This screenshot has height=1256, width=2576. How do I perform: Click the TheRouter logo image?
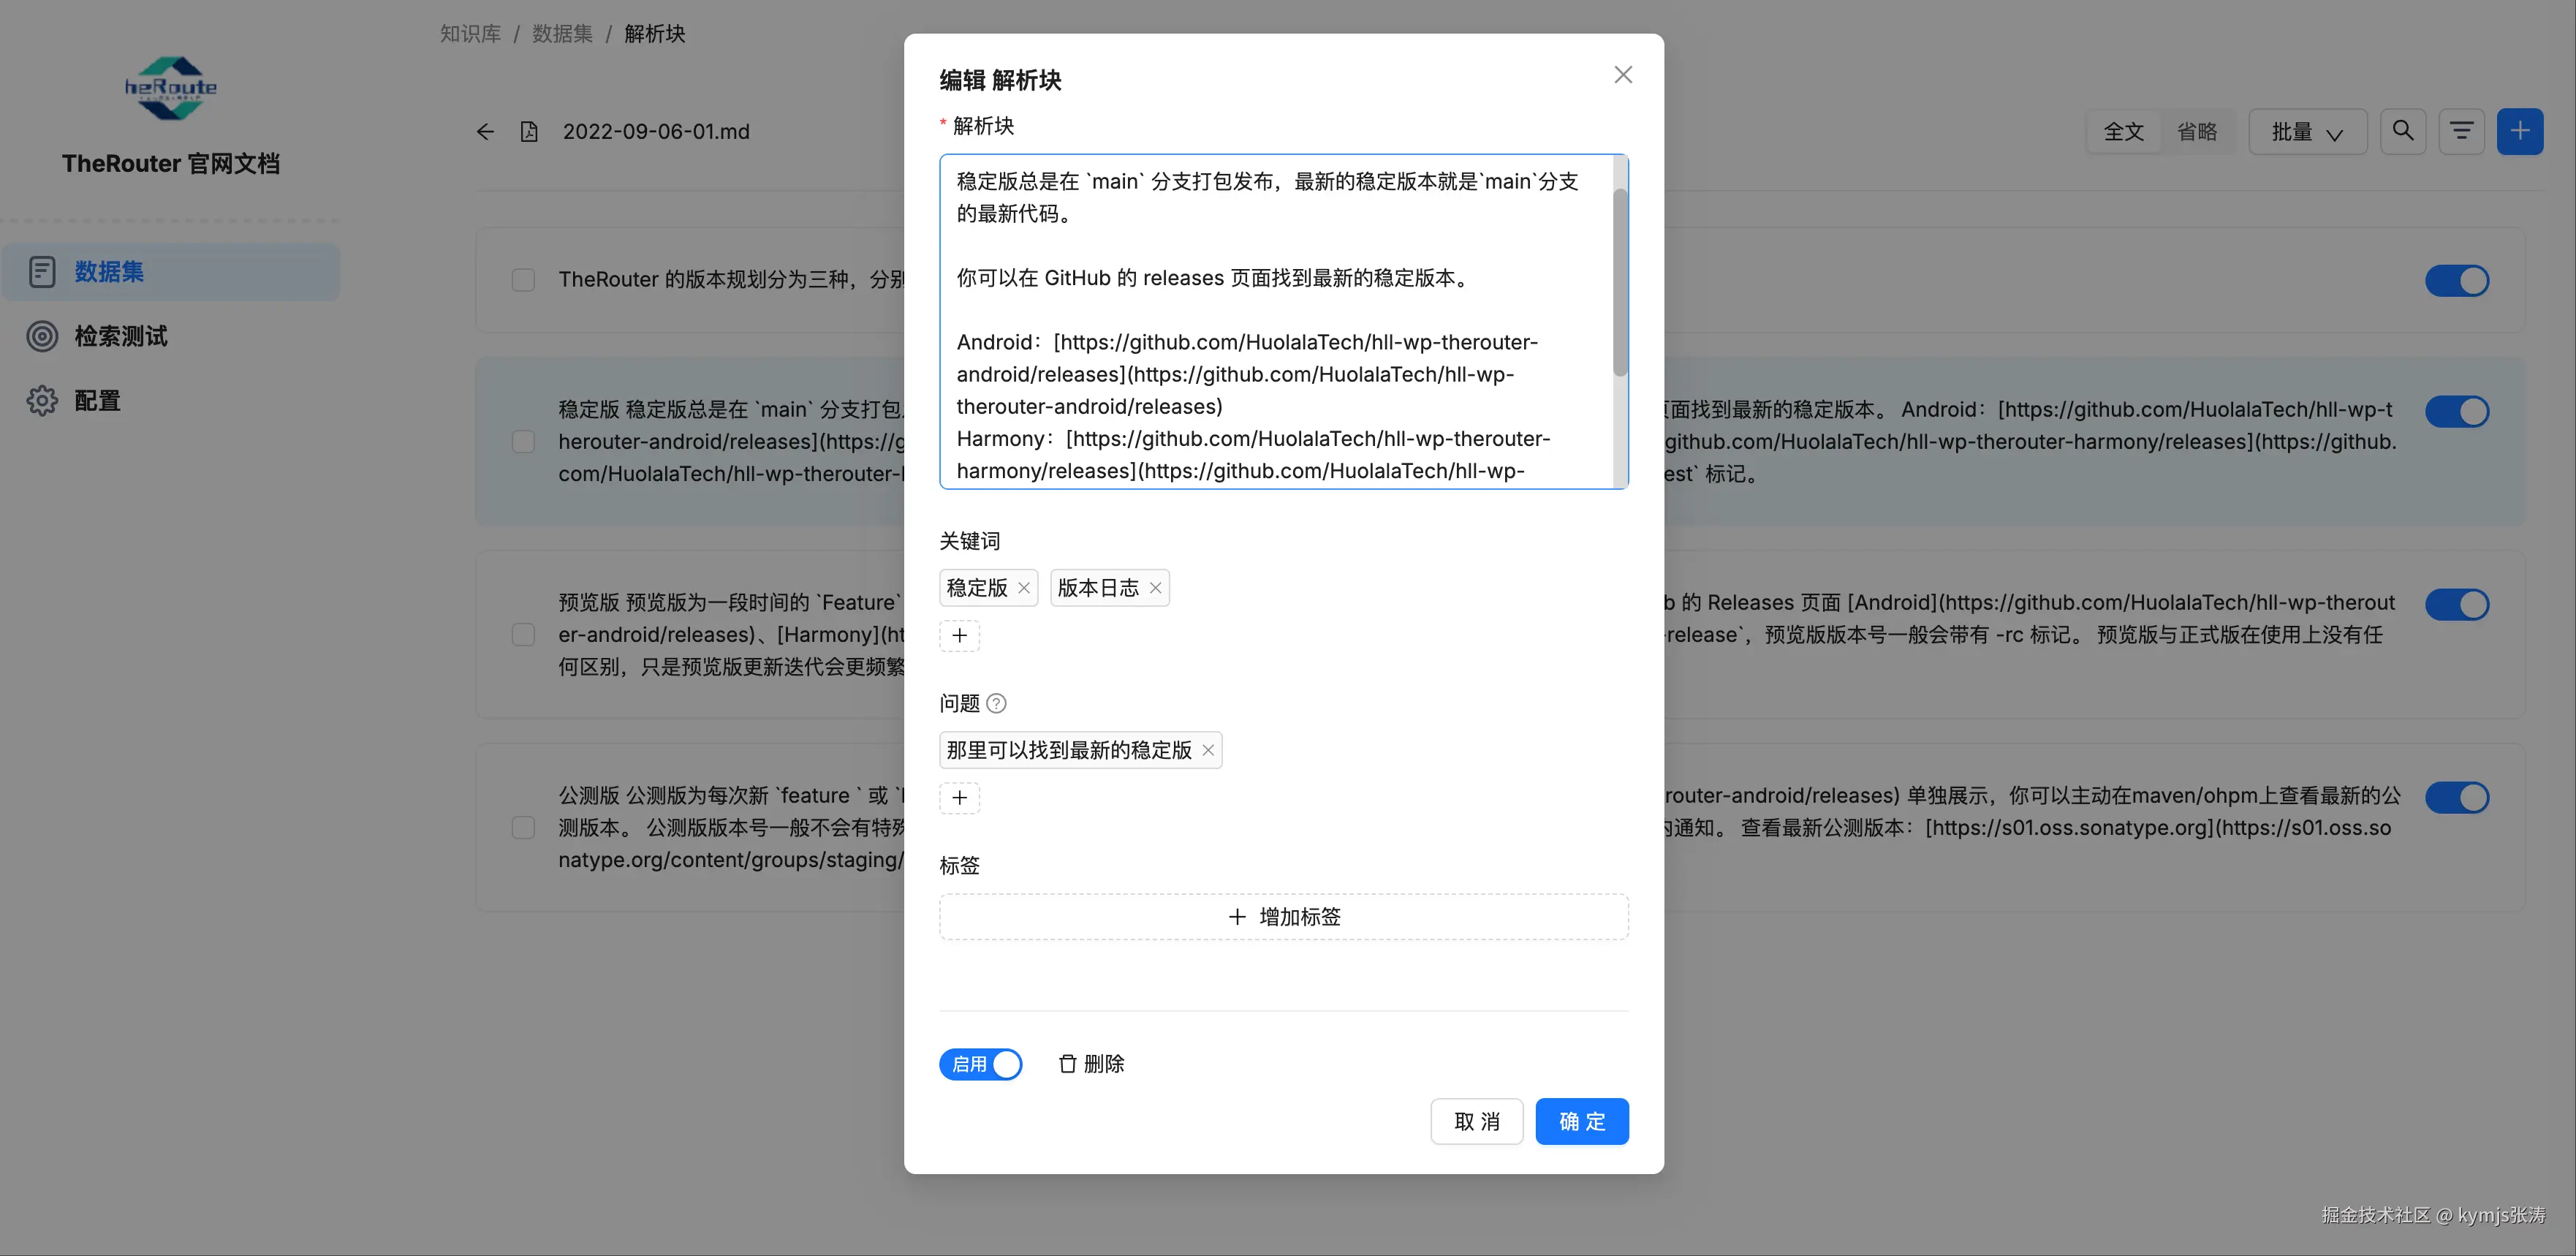coord(171,88)
